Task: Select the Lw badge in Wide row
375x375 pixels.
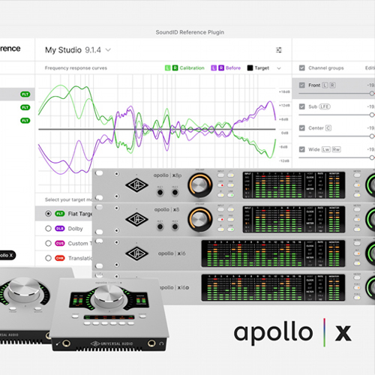Action: [x=326, y=149]
